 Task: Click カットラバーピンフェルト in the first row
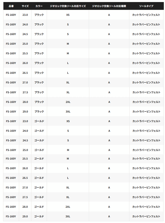146,15
